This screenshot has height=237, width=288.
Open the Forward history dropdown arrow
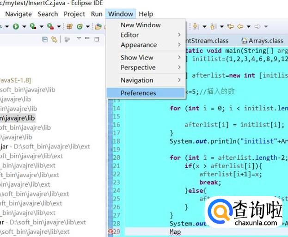pyautogui.click(x=266, y=27)
